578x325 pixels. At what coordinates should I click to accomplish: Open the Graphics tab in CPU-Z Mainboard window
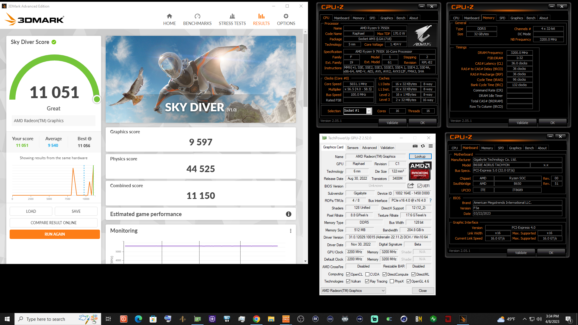(515, 148)
